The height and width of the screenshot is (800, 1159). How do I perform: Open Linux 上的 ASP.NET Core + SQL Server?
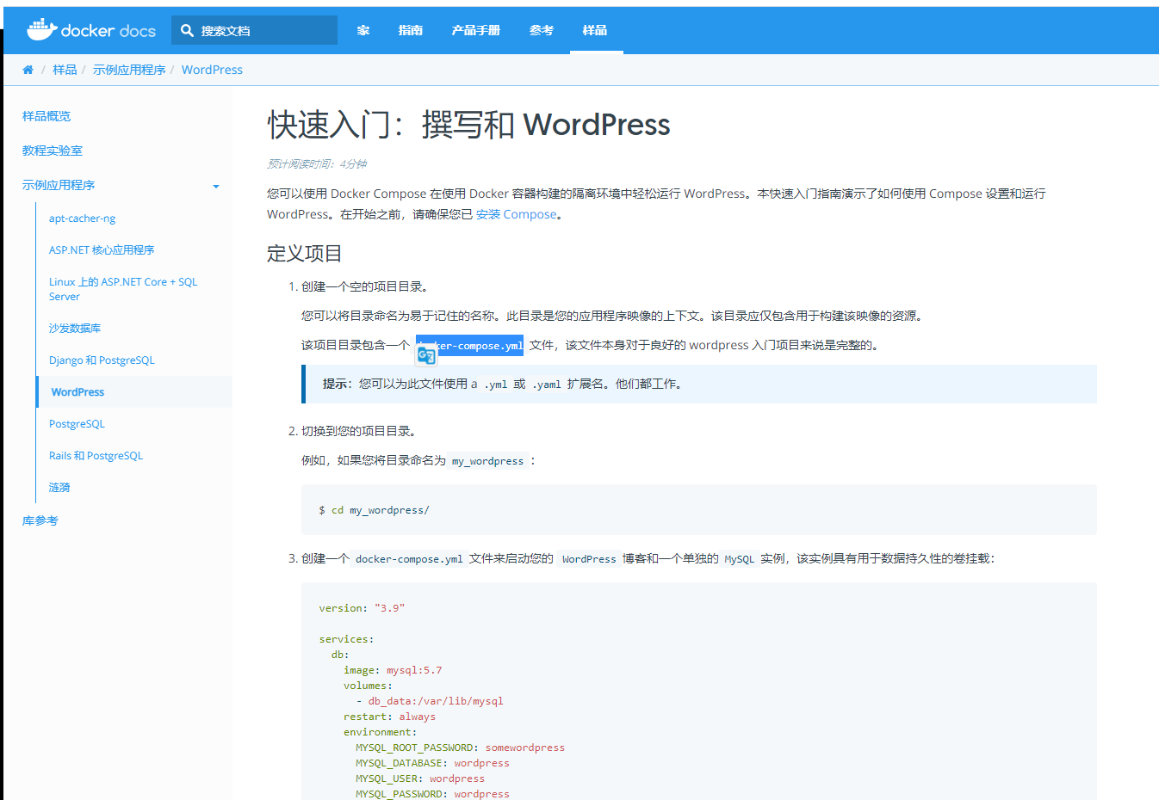pos(123,289)
